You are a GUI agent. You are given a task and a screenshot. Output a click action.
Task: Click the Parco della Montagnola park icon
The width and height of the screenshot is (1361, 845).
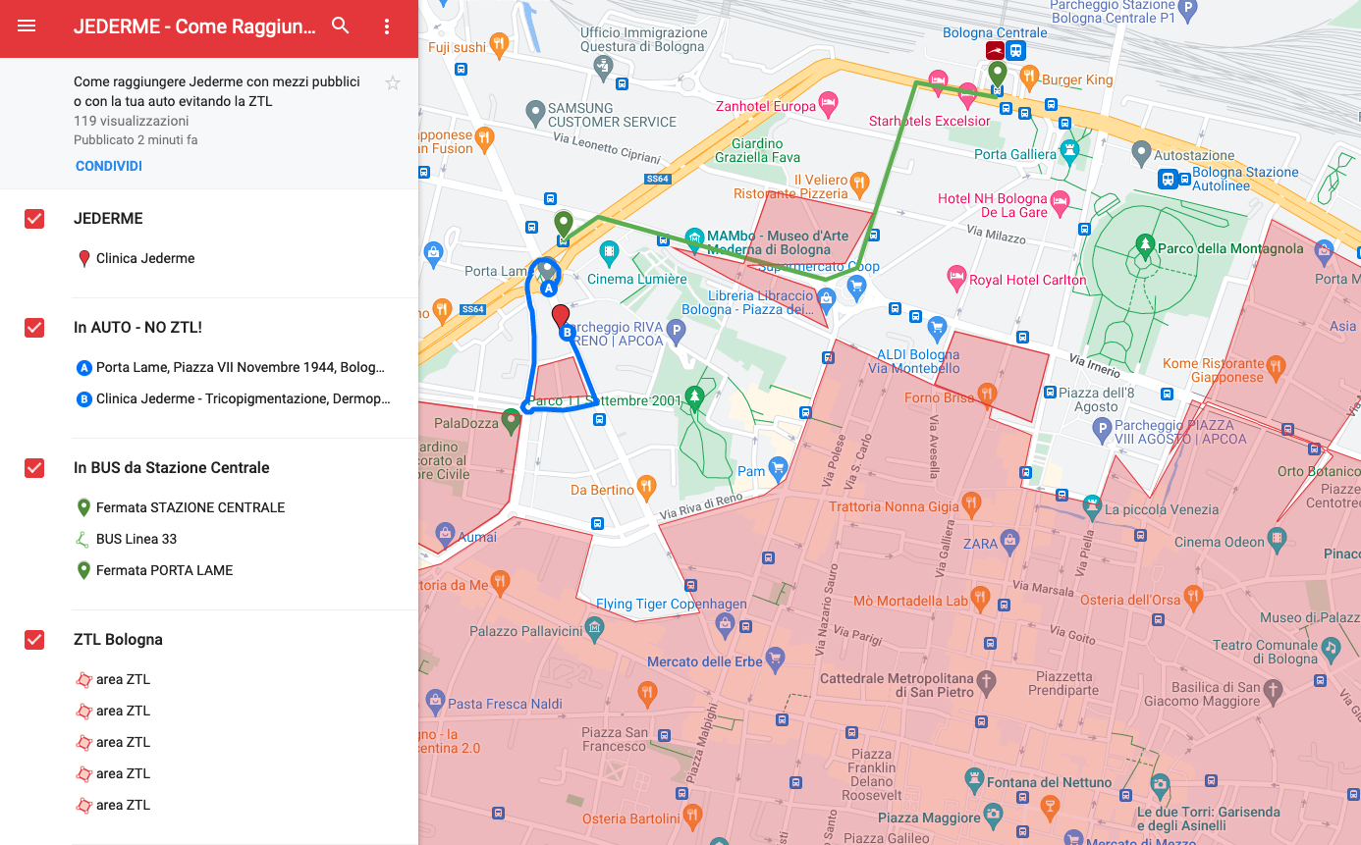[x=1144, y=243]
